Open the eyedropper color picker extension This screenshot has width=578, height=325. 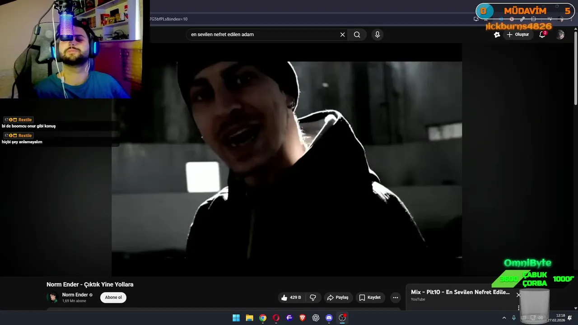pos(522,19)
